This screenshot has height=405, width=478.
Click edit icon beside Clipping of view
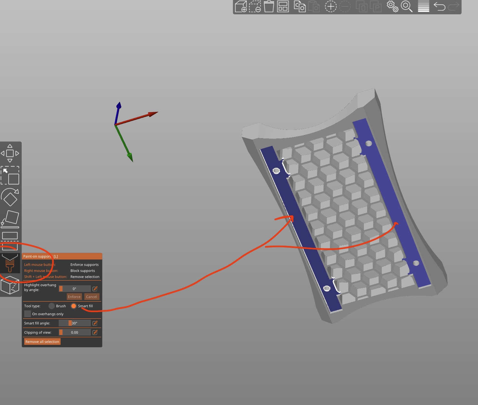(95, 332)
